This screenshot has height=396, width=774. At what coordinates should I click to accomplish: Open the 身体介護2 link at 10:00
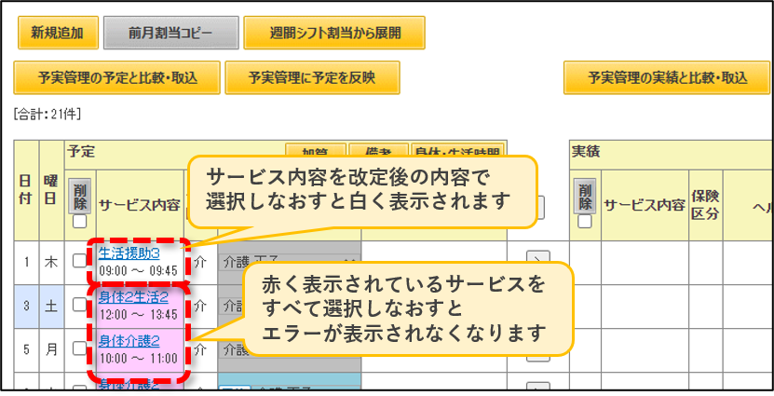[x=129, y=341]
